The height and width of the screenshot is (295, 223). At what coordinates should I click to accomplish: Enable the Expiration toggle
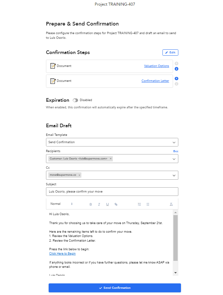tap(75, 100)
